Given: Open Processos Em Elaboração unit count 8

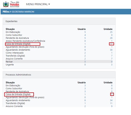Looking at the screenshot, I should (x=112, y=85).
